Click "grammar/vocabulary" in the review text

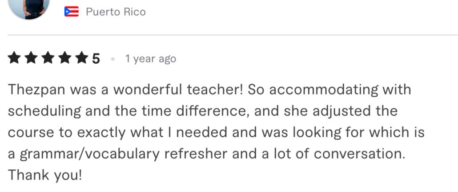point(83,154)
